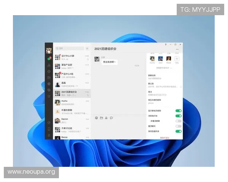Toggle 消息免打扰 switch

click(179, 116)
